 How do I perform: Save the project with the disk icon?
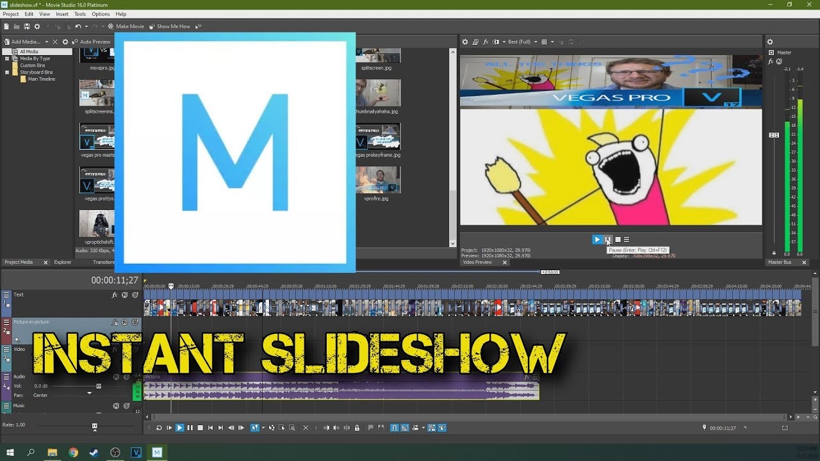(x=27, y=26)
